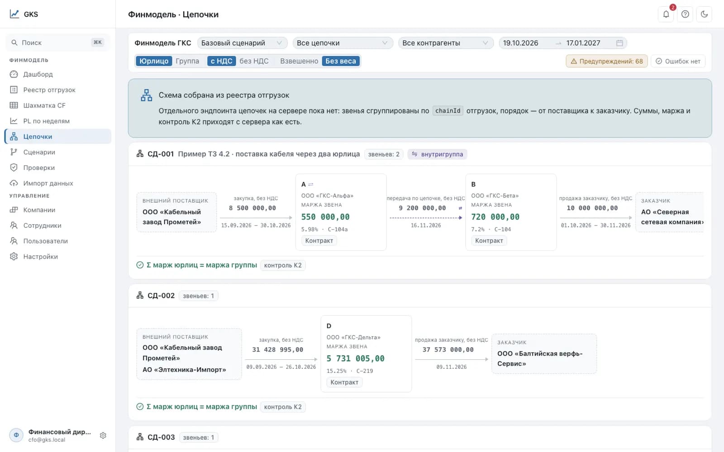Screen dimensions: 724x452
Task: Click the Компании icon
Action: coord(14,210)
